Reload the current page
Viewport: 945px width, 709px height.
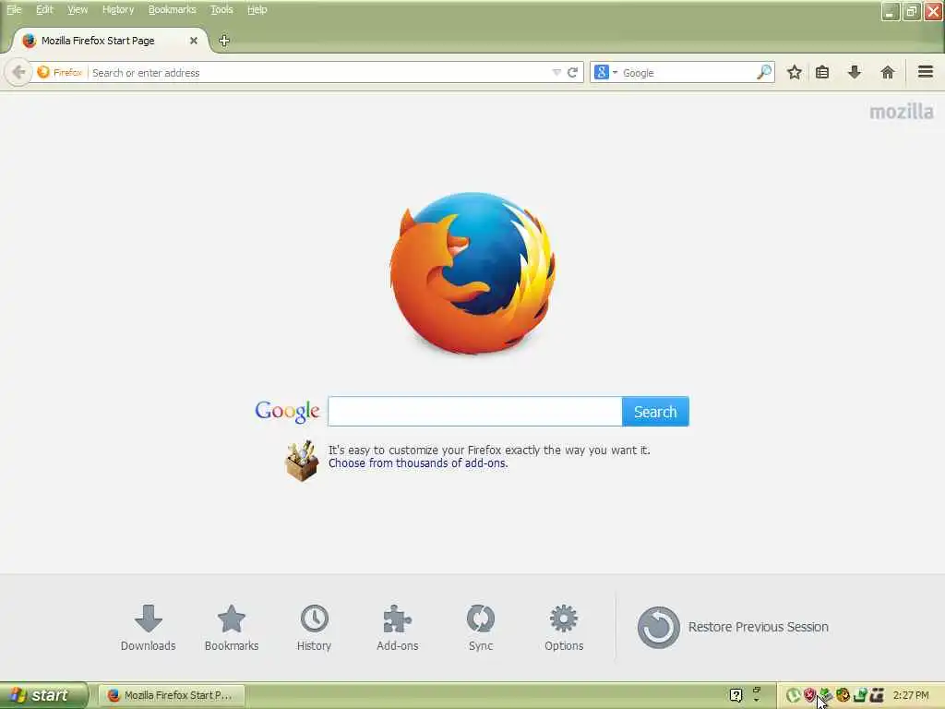coord(572,72)
